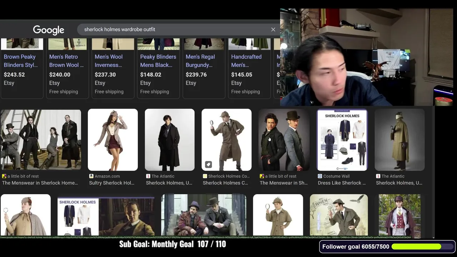Open 'Sherlock Holmes C...' title link
Viewport: 457px width, 257px height.
pyautogui.click(x=225, y=183)
